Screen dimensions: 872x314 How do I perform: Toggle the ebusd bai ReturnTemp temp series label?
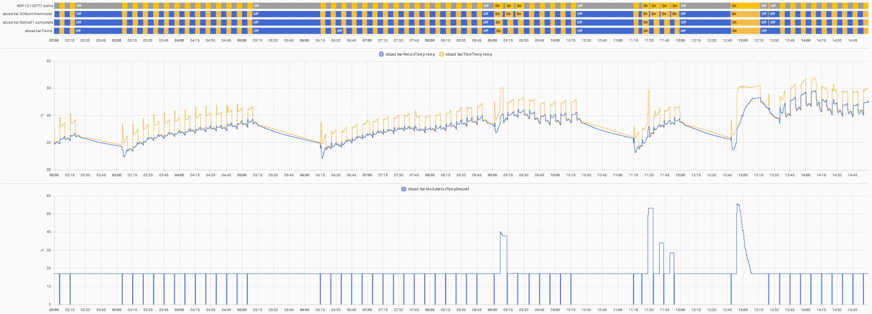410,54
